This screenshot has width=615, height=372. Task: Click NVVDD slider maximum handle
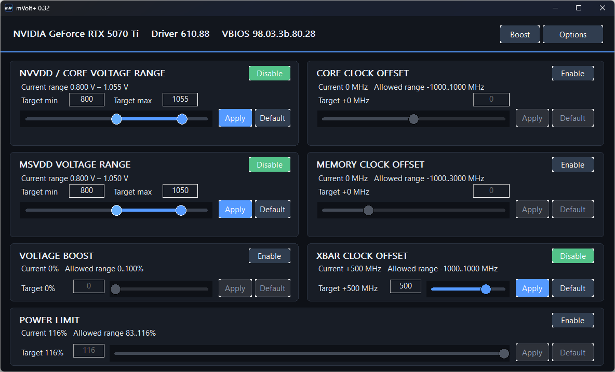(182, 119)
